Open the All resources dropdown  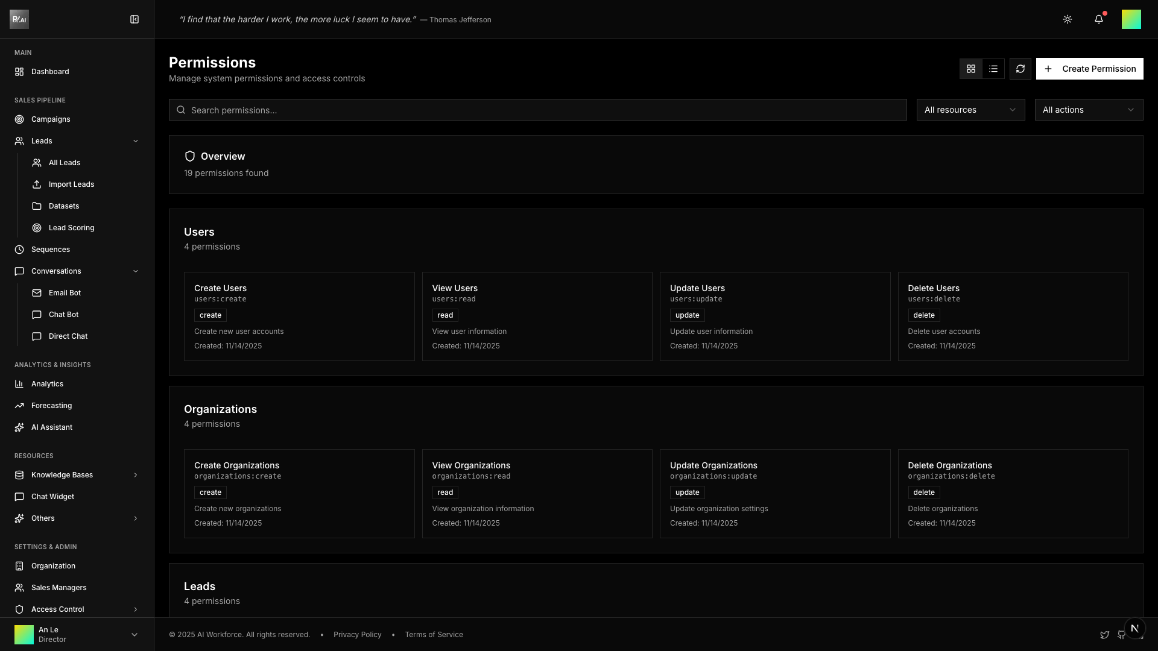970,110
